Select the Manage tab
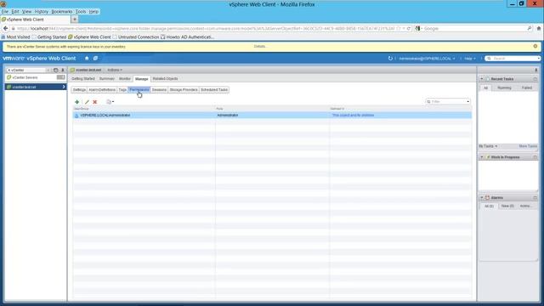 coord(142,79)
